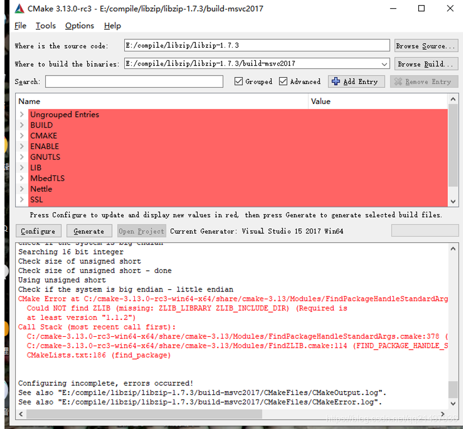Click the 'Could NOT find ZLIB' error line
This screenshot has width=463, height=429.
[x=187, y=308]
